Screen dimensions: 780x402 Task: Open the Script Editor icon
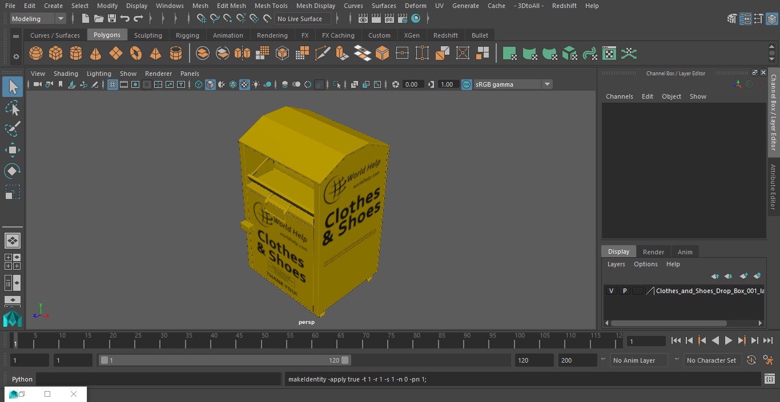(769, 379)
